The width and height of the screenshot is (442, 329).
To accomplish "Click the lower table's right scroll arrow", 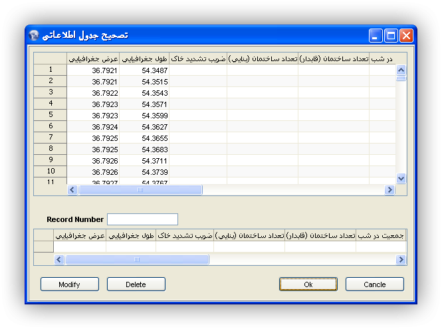I will click(400, 260).
